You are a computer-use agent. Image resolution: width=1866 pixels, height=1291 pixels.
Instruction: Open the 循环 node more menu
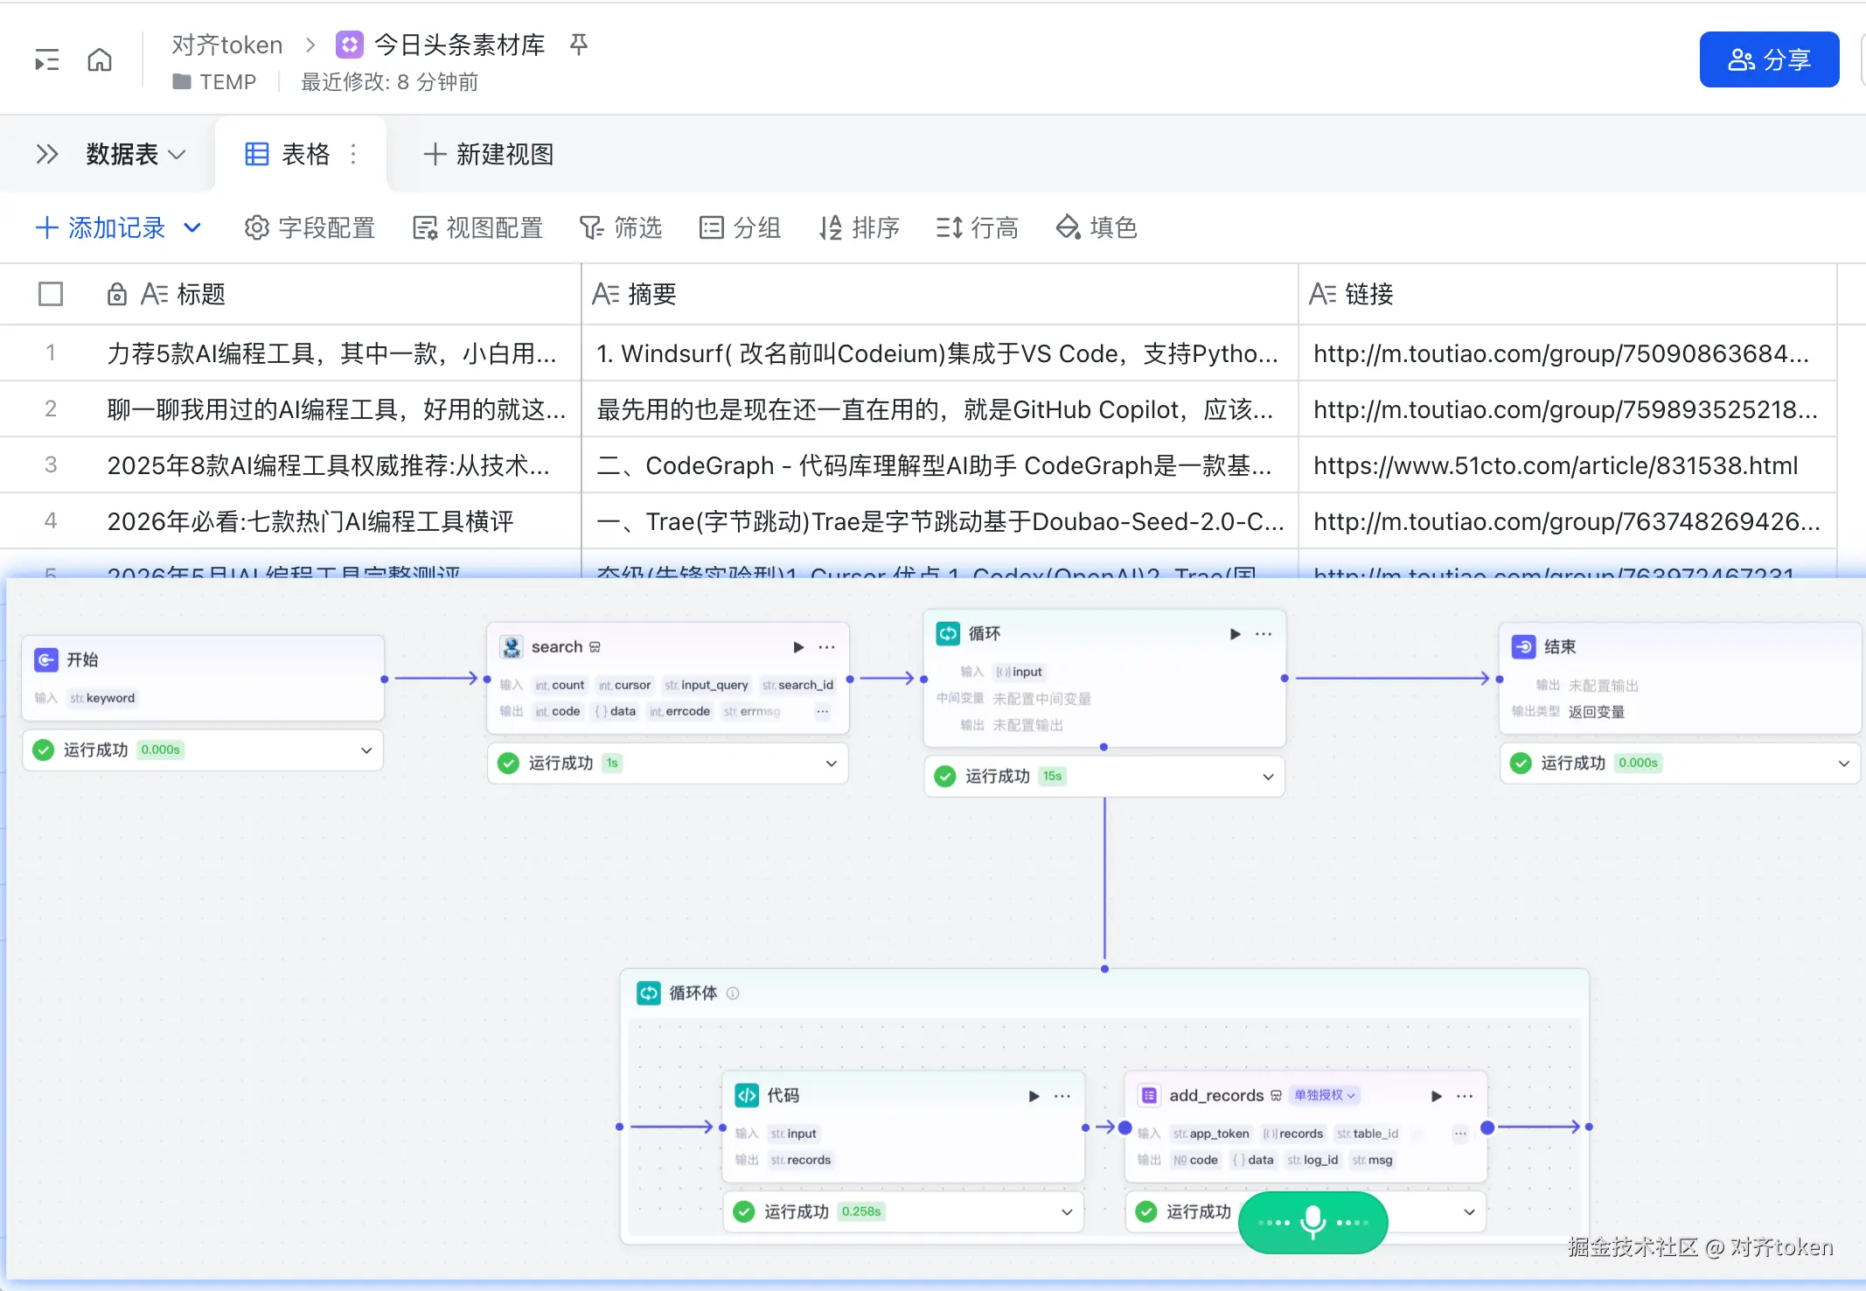(1264, 634)
